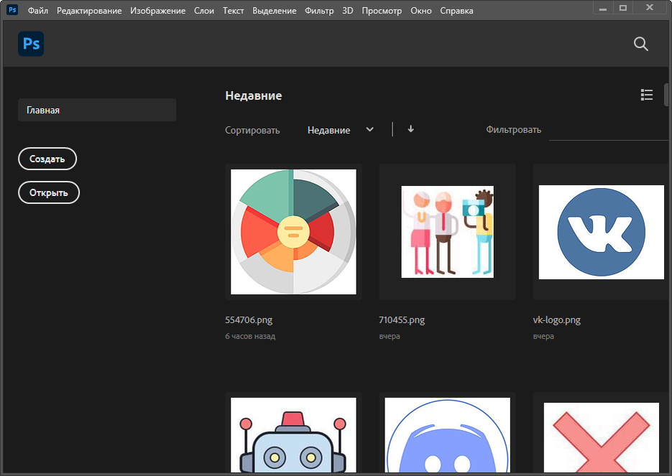Click the vk-logo.png file name
The height and width of the screenshot is (476, 672).
pyautogui.click(x=557, y=319)
